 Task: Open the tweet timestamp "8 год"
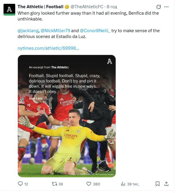pos(112,7)
